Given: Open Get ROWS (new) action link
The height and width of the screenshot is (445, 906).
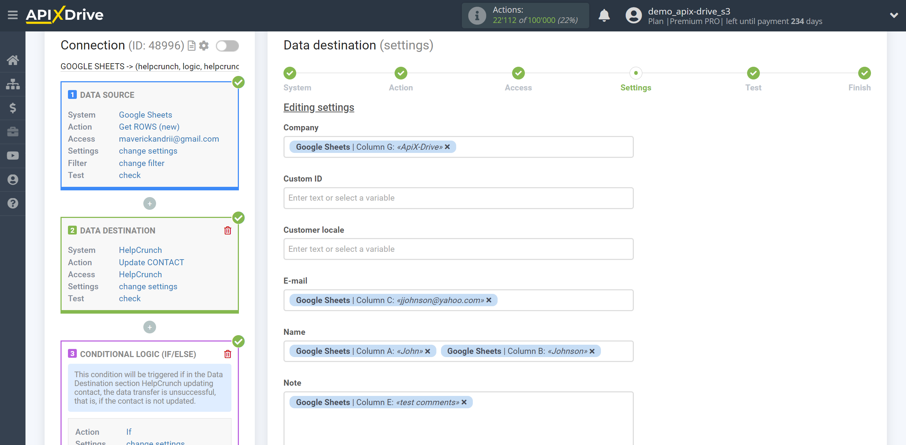Looking at the screenshot, I should [x=149, y=127].
